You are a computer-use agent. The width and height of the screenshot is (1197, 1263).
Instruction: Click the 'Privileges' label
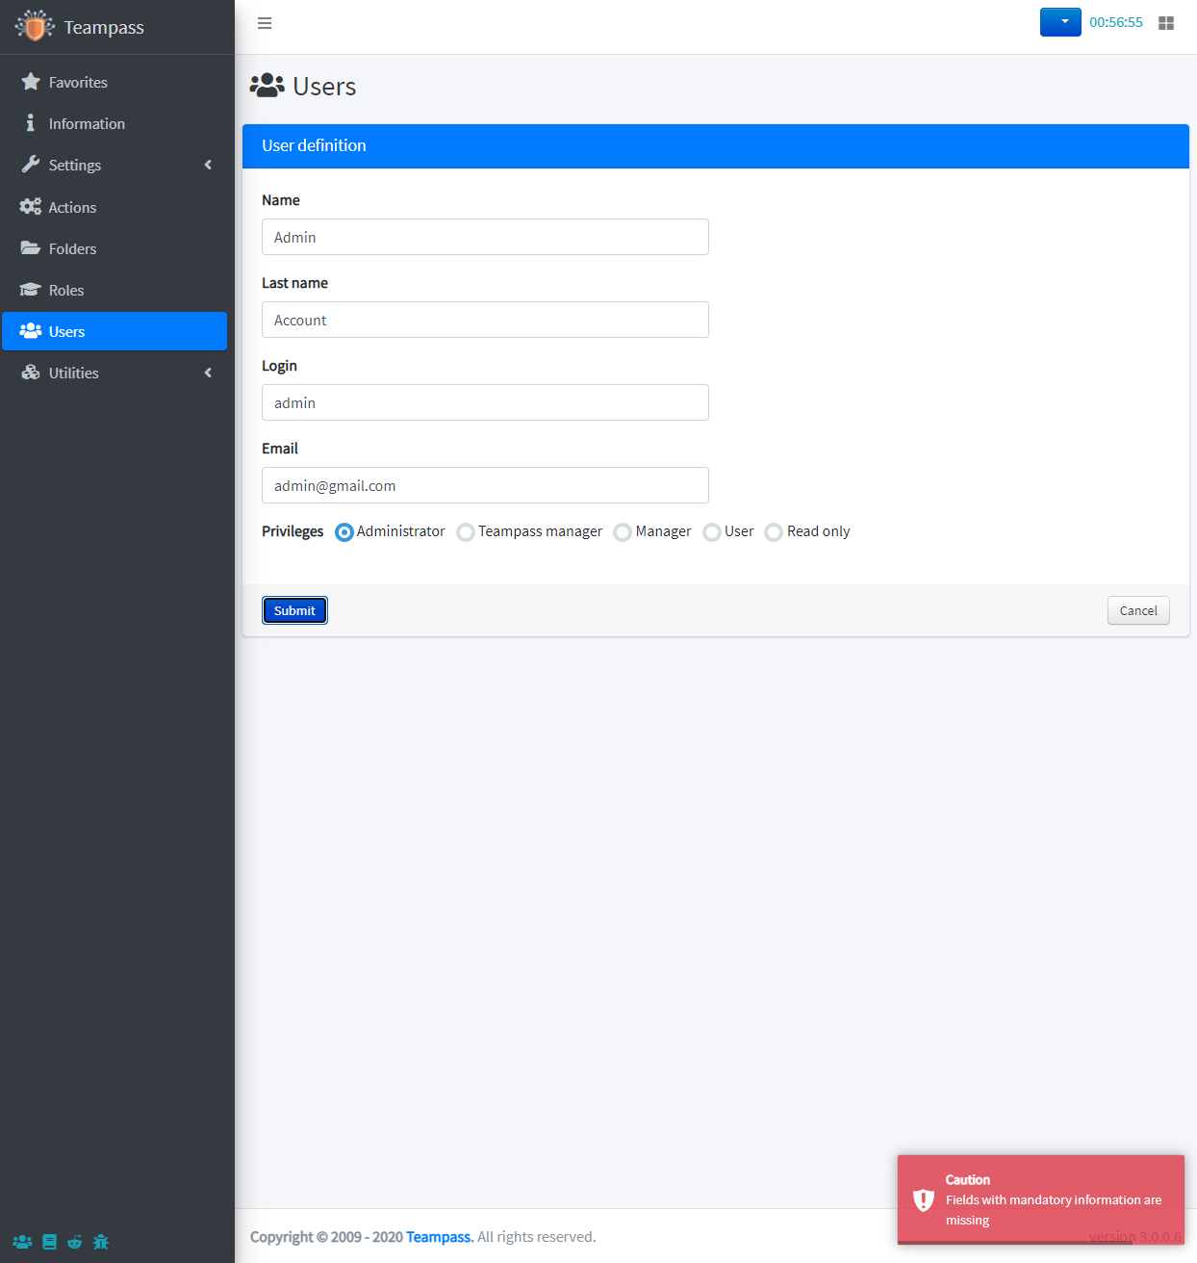(293, 531)
